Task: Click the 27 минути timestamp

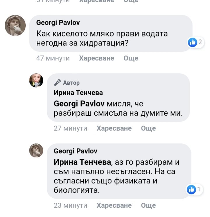Action: pyautogui.click(x=70, y=129)
